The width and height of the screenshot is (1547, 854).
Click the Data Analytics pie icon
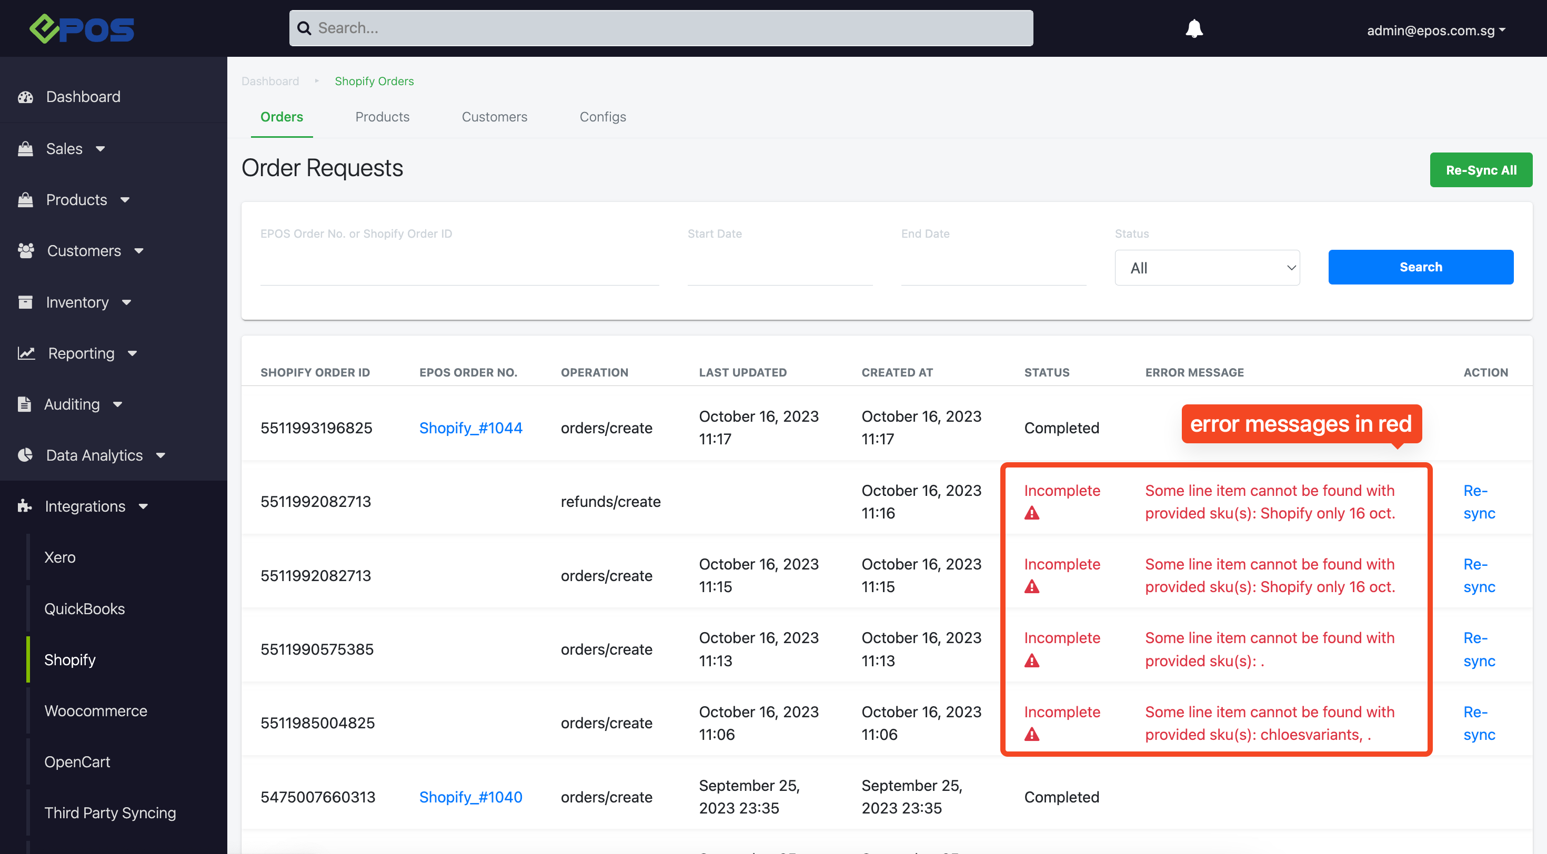(25, 455)
